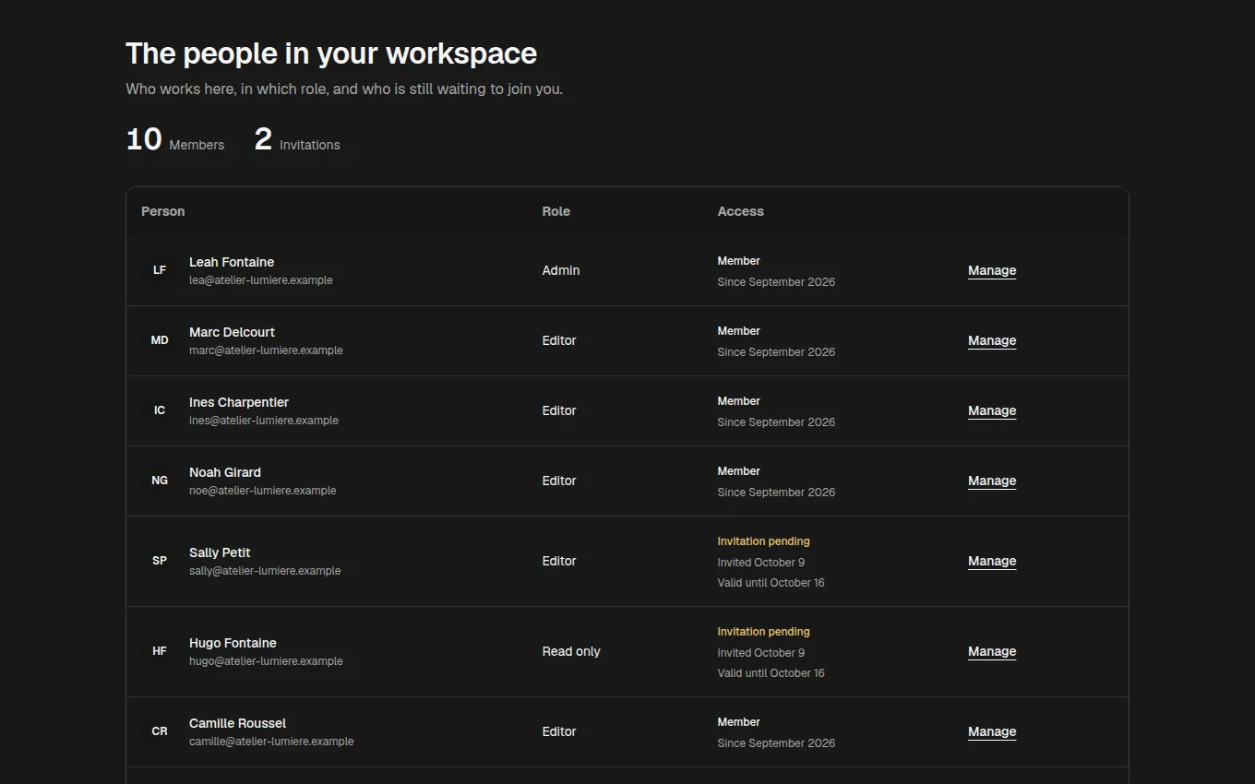Viewport: 1255px width, 784px height.
Task: Open Manage for Hugo Fontaine
Action: pos(992,651)
